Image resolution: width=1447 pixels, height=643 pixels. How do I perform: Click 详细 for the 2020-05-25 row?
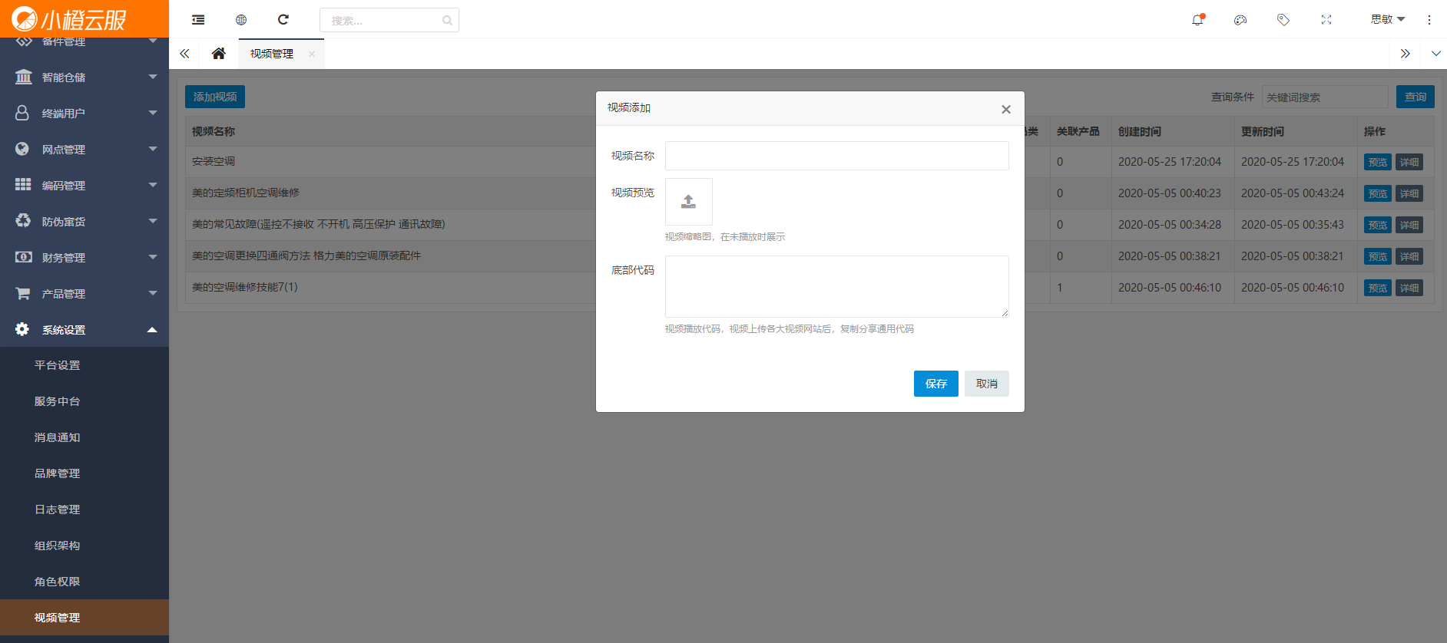(x=1409, y=162)
